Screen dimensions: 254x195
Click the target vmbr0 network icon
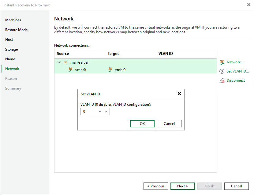(x=110, y=70)
